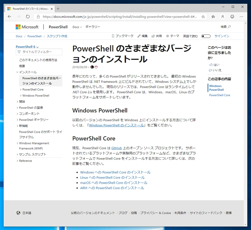251x230 pixels.
Task: Open ARM への PowerShell Core のインストール
Action: pos(112,188)
